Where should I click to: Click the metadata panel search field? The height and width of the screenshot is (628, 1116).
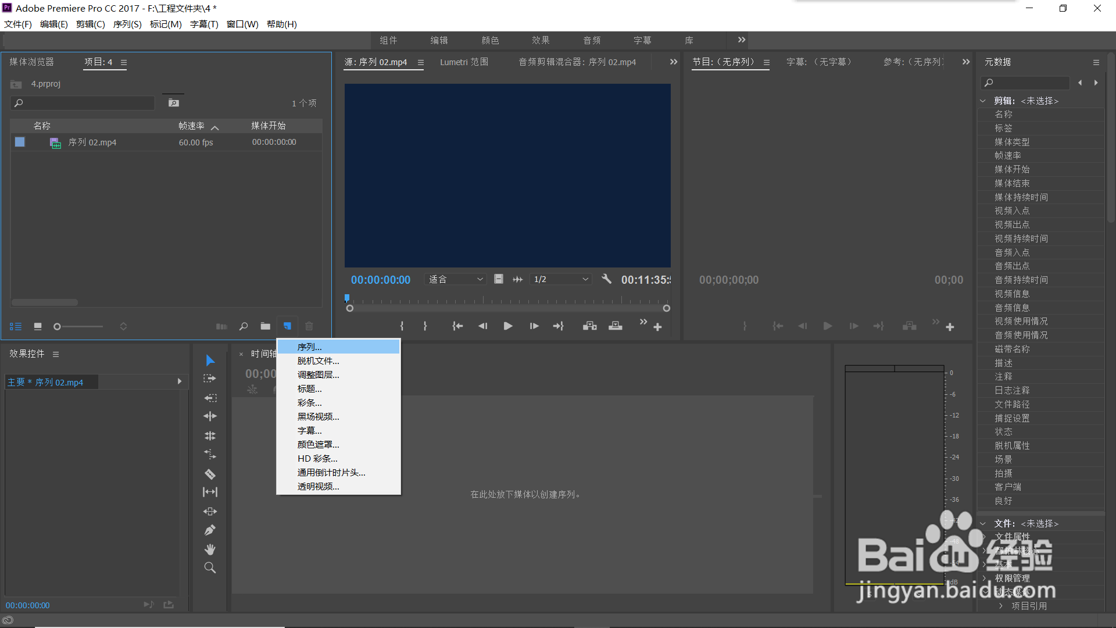click(1025, 83)
